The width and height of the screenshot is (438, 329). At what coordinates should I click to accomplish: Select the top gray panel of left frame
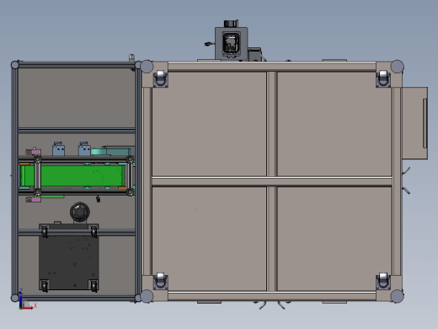77,98
